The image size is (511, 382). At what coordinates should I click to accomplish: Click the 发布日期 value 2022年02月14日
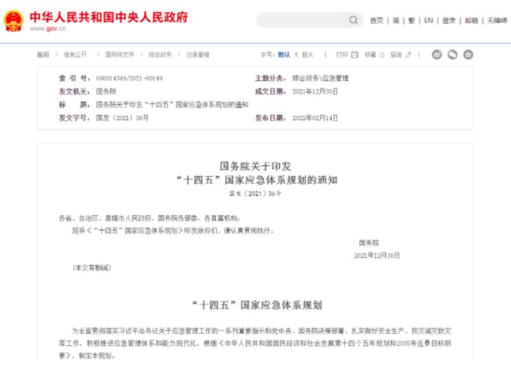tap(315, 118)
